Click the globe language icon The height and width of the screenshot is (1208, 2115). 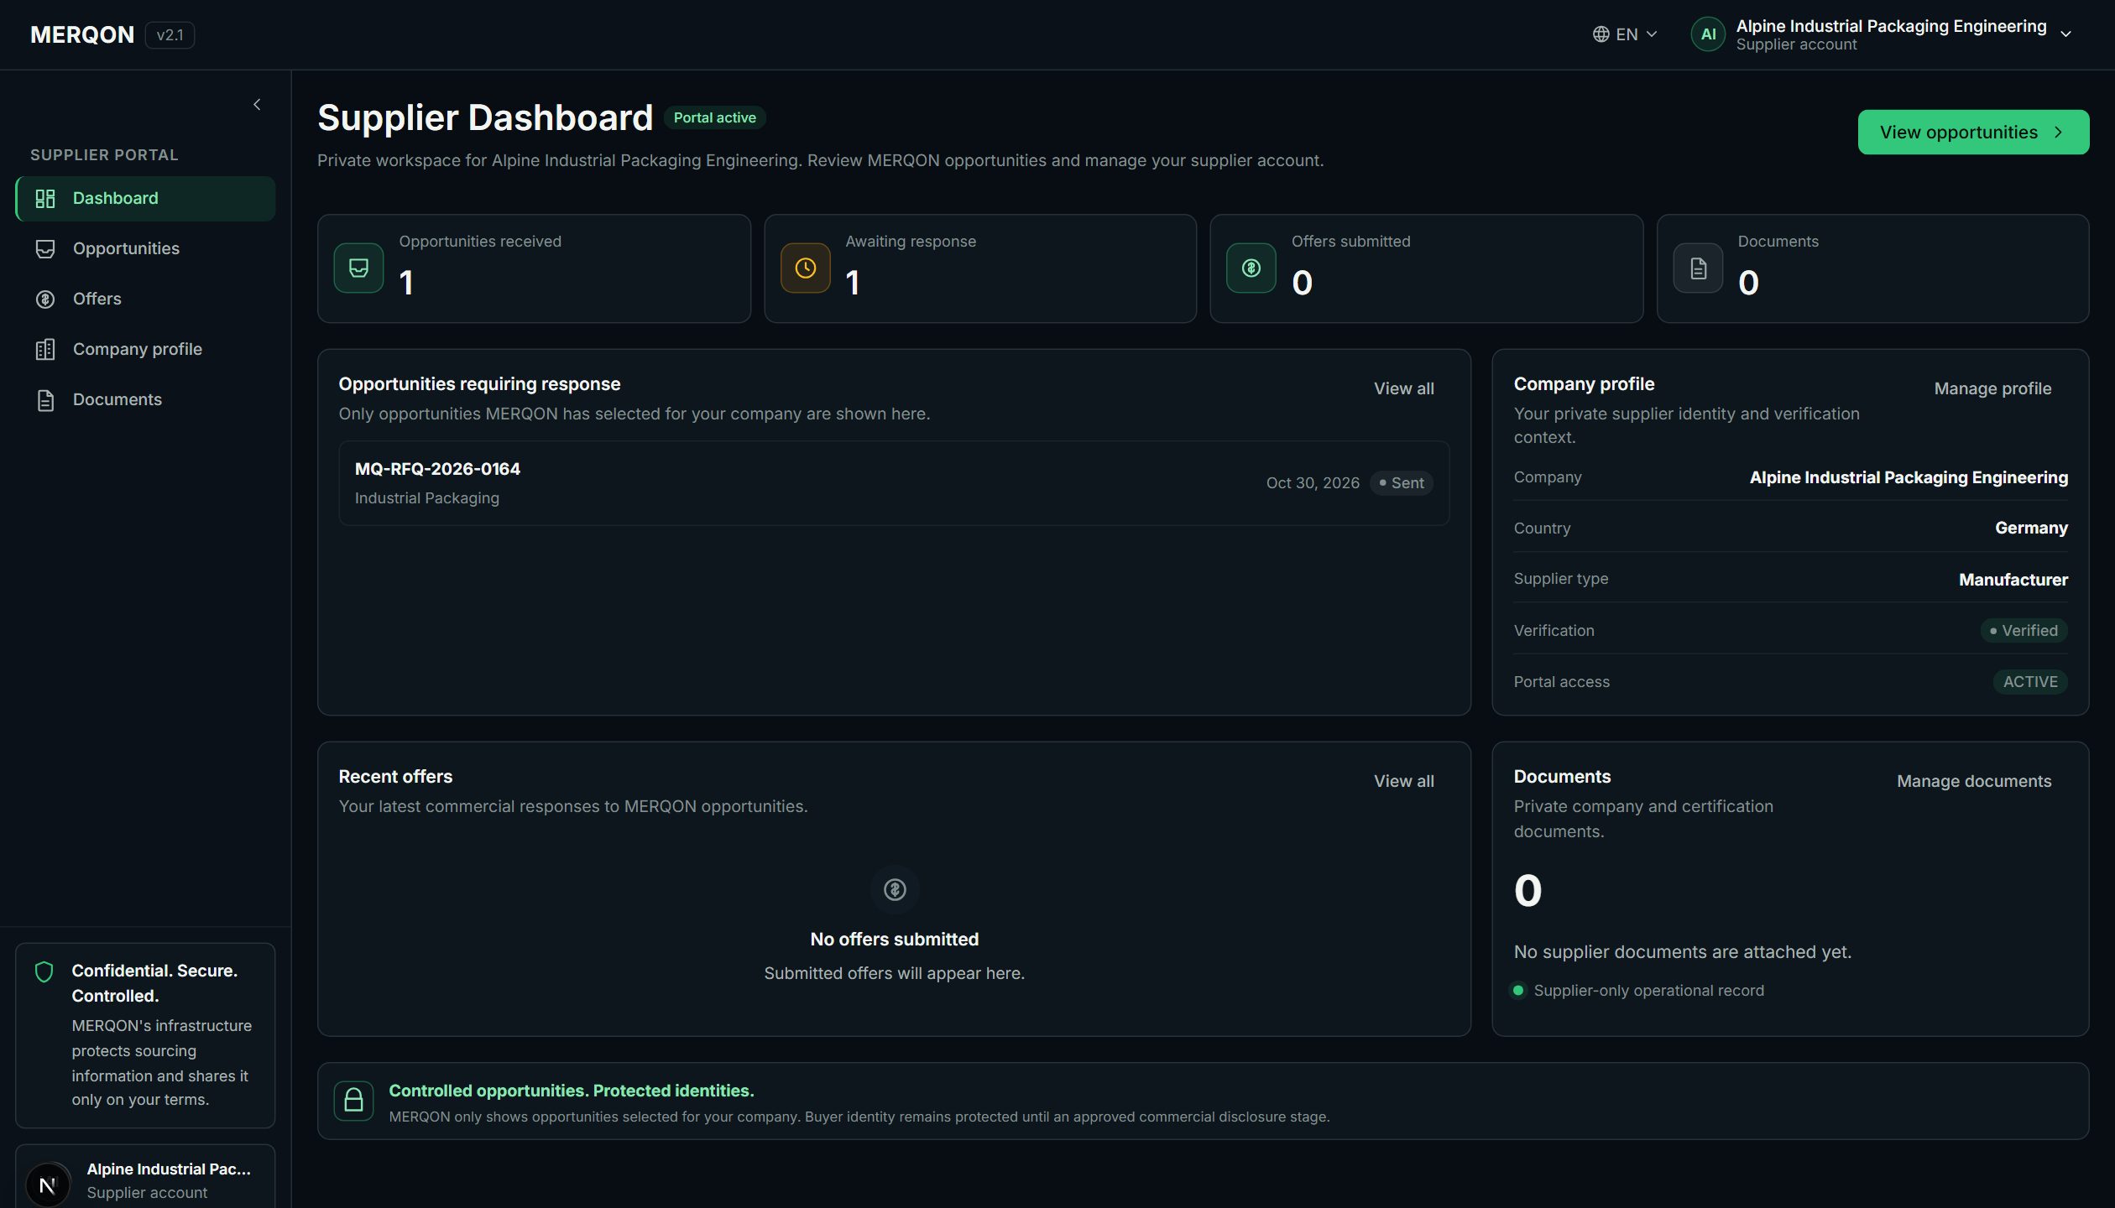(1601, 34)
